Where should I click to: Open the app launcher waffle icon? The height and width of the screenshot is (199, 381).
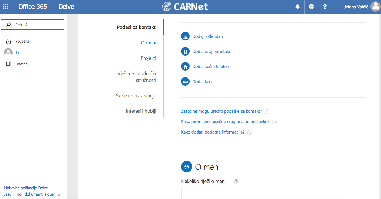click(x=5, y=7)
